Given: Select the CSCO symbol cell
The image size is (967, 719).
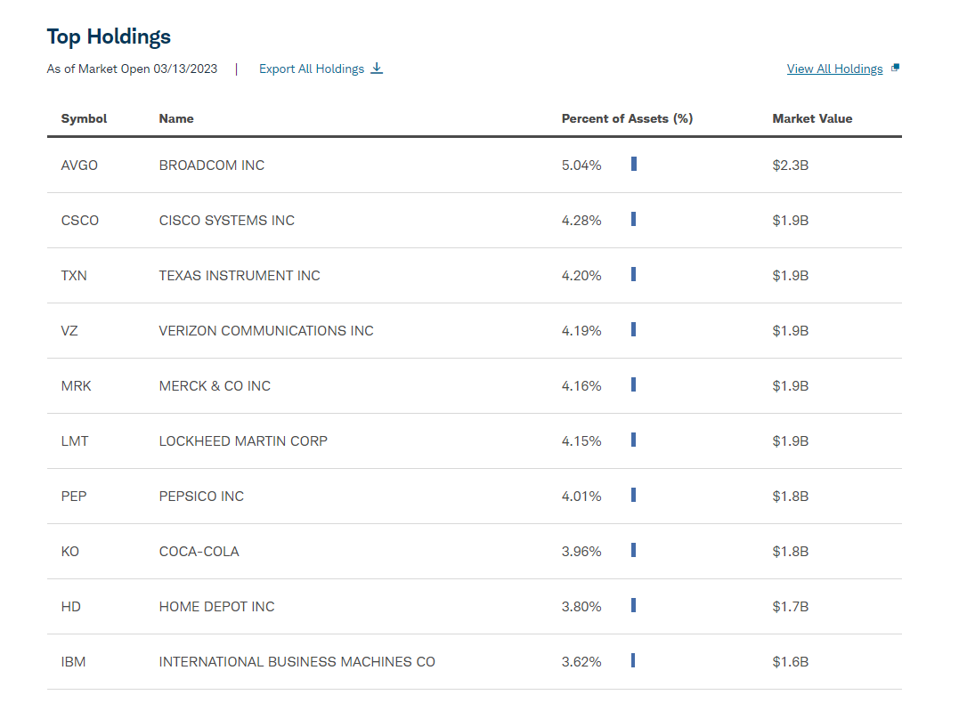Looking at the screenshot, I should (79, 221).
